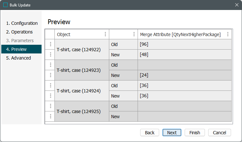Image resolution: width=242 pixels, height=142 pixels.
Task: Click row menu dots for 124922 Old row
Action: coord(50,44)
